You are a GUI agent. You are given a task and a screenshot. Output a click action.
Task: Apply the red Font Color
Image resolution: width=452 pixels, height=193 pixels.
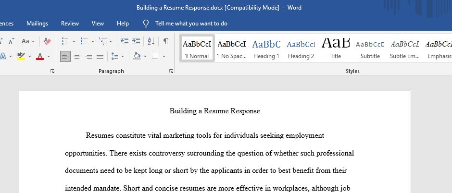[40, 56]
